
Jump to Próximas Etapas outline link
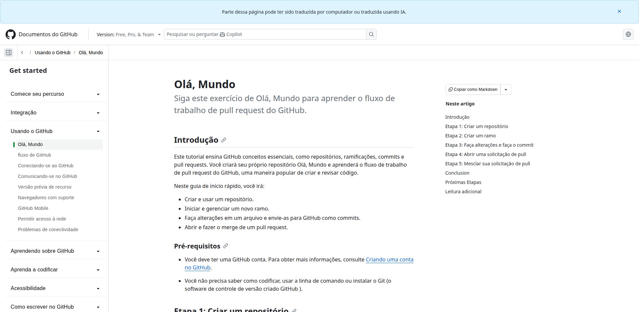[463, 182]
